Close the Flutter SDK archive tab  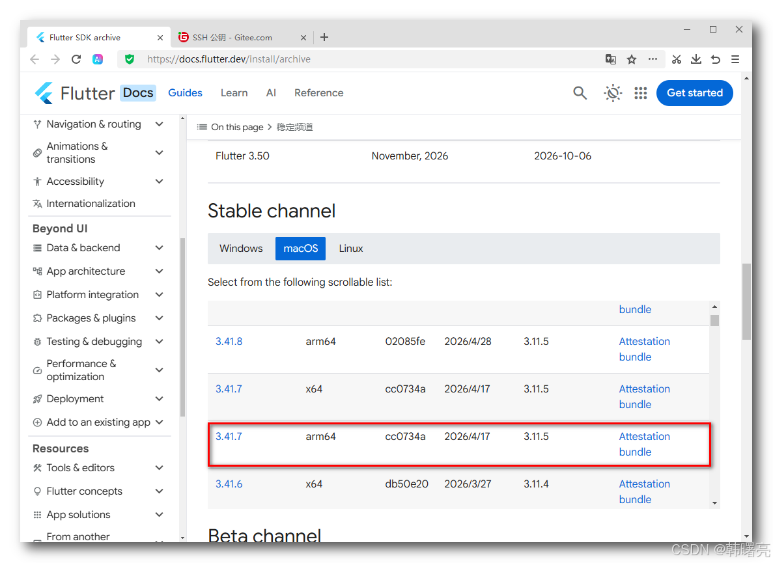tap(160, 38)
